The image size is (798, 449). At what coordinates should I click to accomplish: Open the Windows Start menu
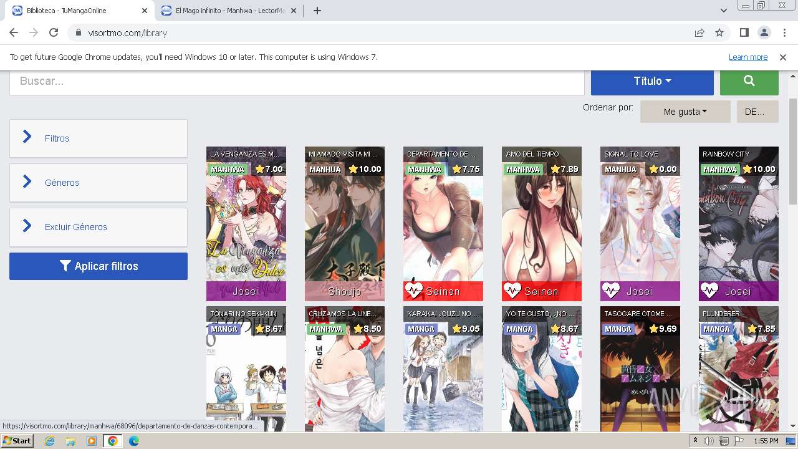click(17, 441)
